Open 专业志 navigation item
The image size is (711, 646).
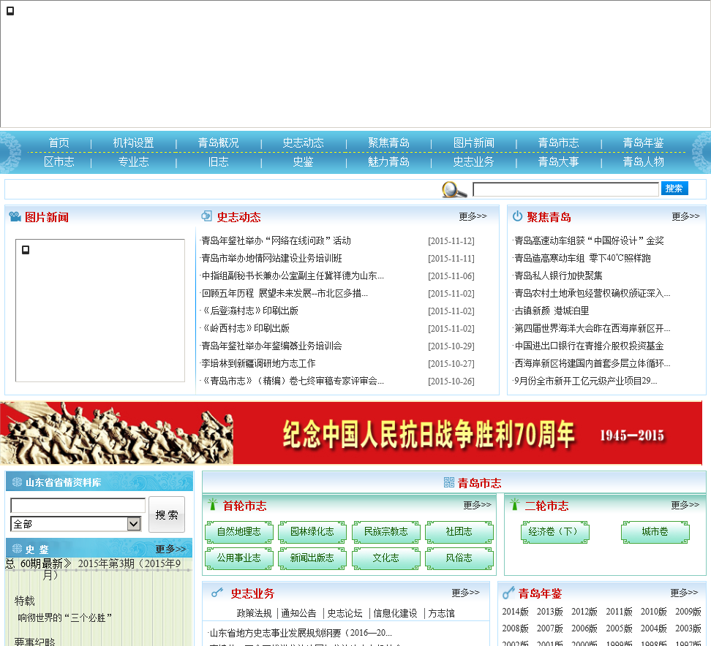(x=133, y=161)
